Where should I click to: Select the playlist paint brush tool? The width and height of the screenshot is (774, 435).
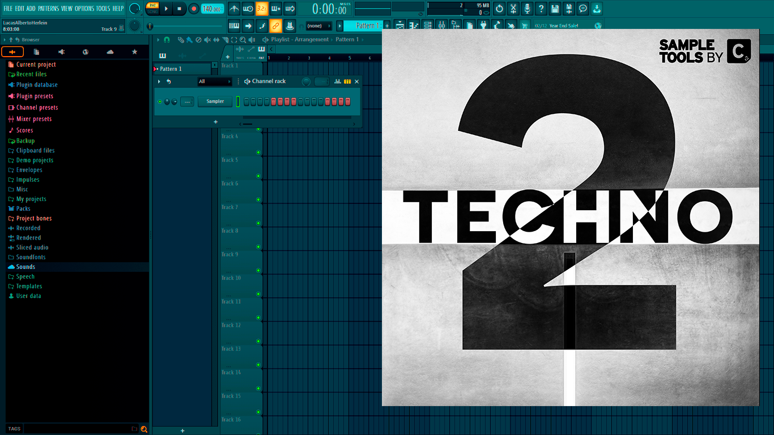(189, 40)
